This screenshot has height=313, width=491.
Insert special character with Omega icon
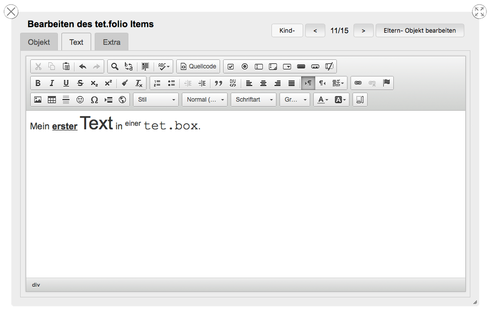click(x=94, y=100)
